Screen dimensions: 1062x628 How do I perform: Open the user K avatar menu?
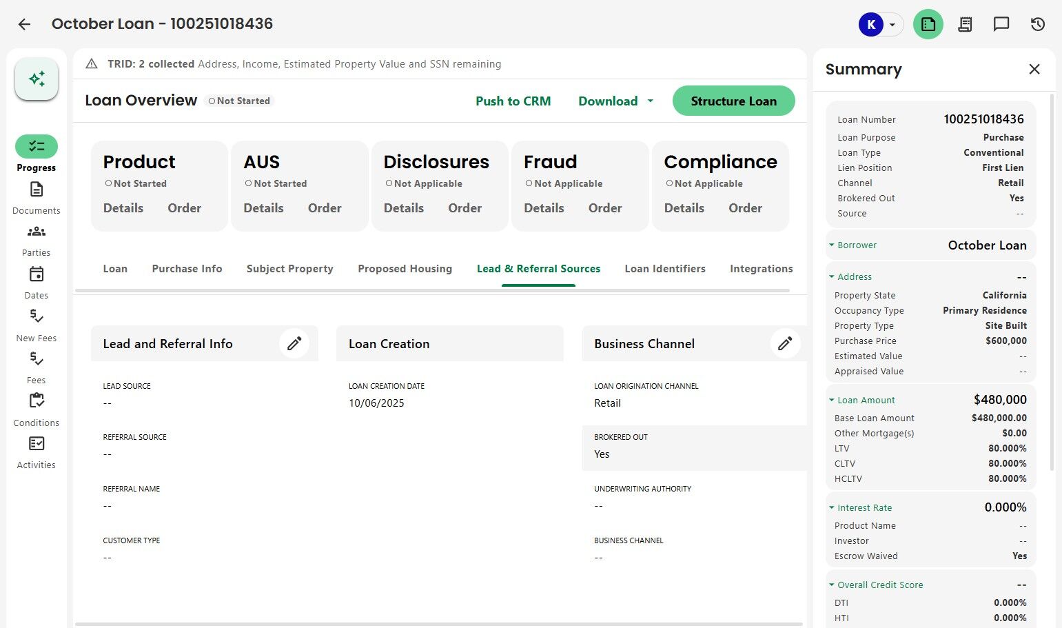click(881, 25)
